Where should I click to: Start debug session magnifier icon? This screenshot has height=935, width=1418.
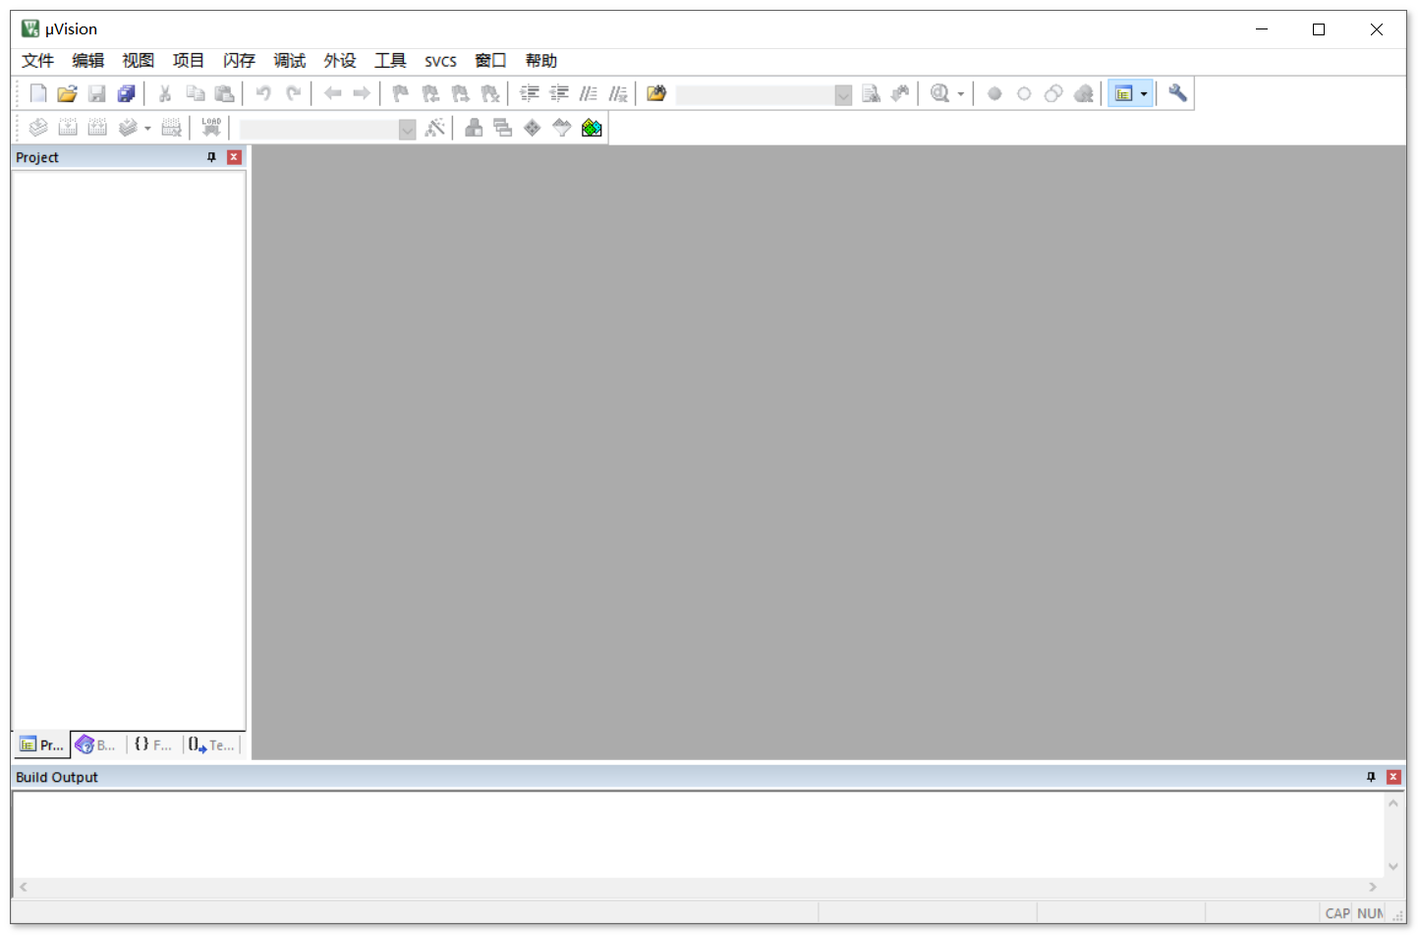click(940, 93)
